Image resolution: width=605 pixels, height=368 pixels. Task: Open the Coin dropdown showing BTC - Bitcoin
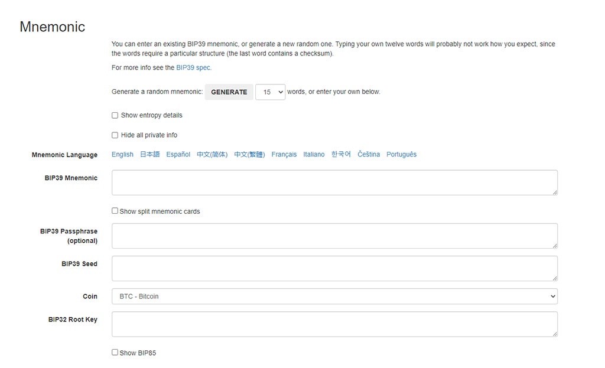[x=334, y=297]
